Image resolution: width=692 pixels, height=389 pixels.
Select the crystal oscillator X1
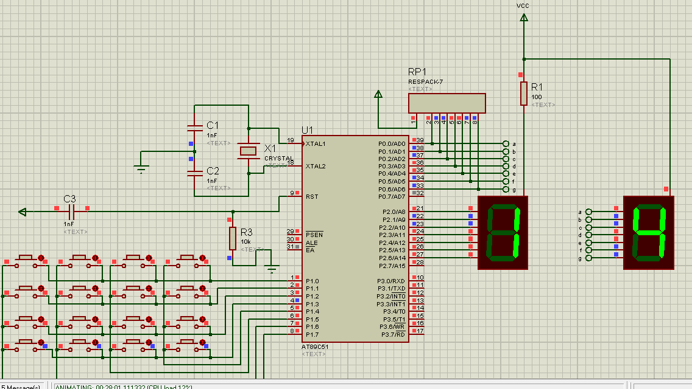point(249,150)
